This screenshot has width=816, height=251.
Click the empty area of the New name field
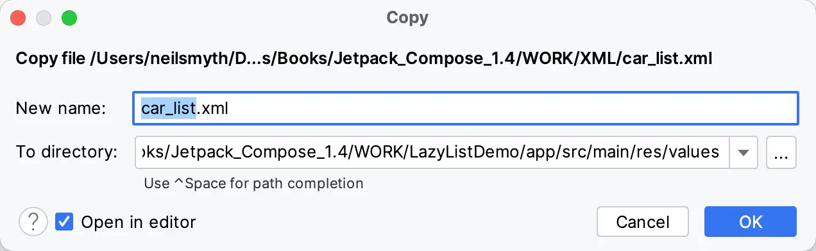coord(513,109)
